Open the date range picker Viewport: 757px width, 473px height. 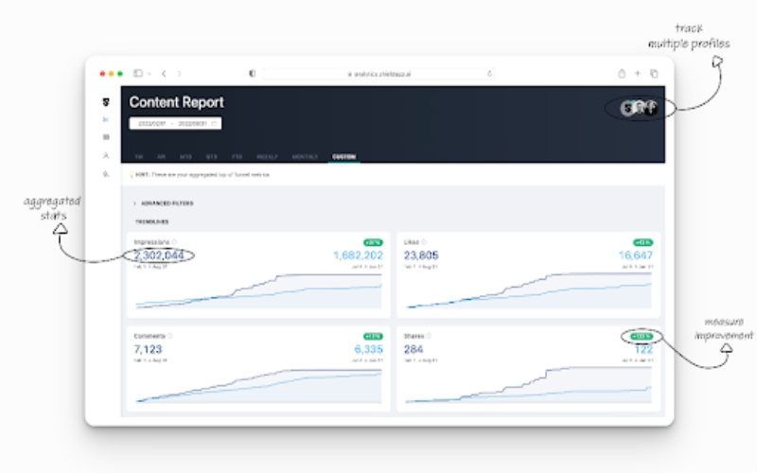tap(175, 123)
